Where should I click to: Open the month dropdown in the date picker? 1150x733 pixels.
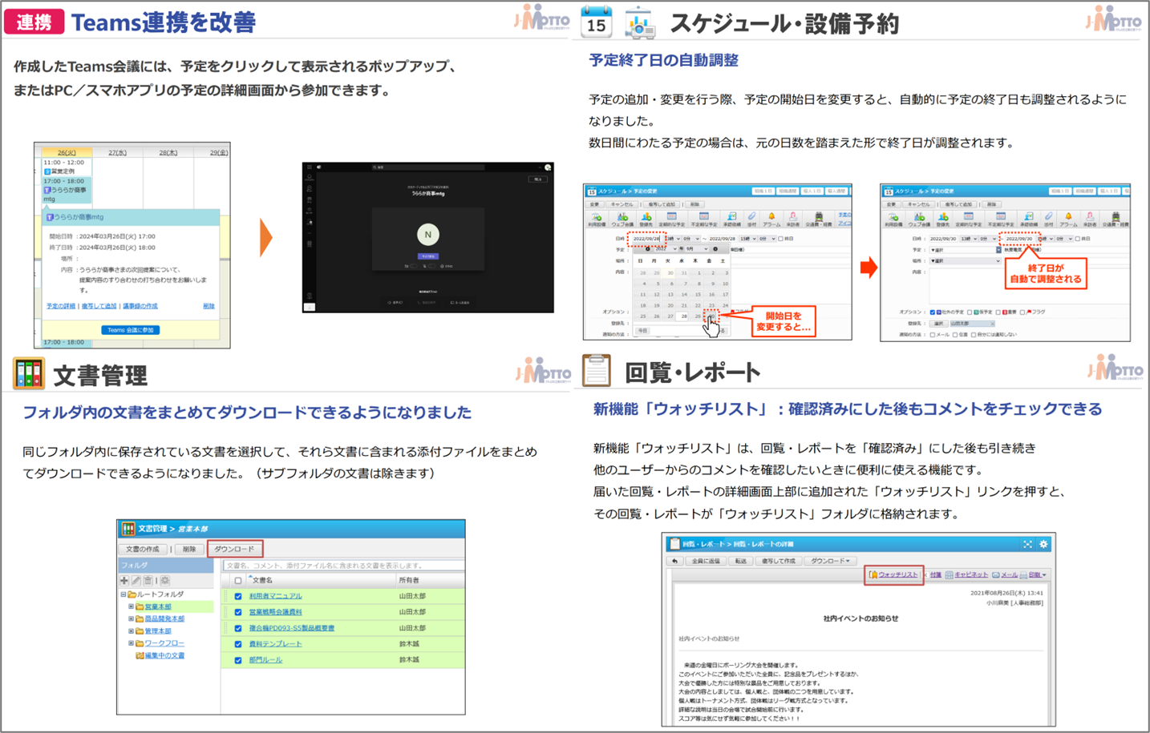pyautogui.click(x=699, y=249)
